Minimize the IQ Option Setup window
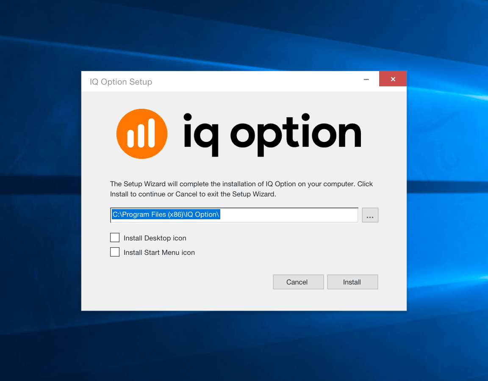This screenshot has width=488, height=381. click(x=366, y=79)
